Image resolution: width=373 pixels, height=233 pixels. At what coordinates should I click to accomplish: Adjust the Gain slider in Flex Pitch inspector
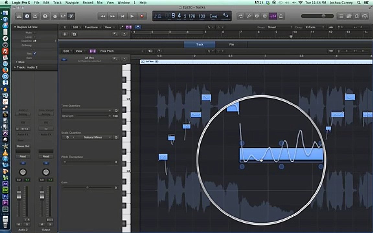87,188
